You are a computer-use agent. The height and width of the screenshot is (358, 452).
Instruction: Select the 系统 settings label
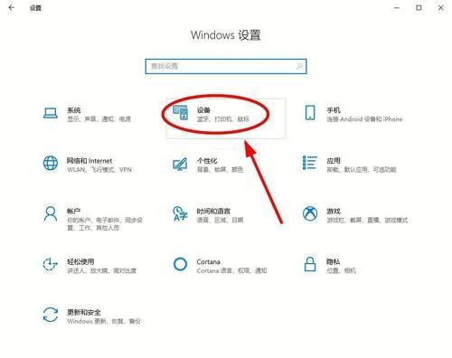tap(74, 110)
